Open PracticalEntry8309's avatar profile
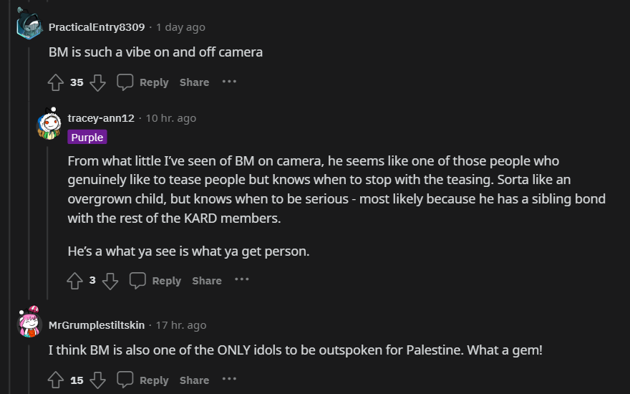Screen dimensions: 630x394 click(x=29, y=27)
